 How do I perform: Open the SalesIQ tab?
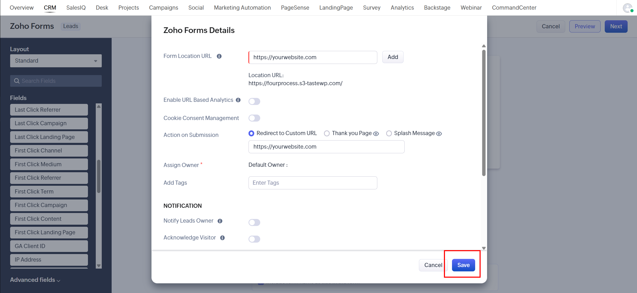point(76,8)
